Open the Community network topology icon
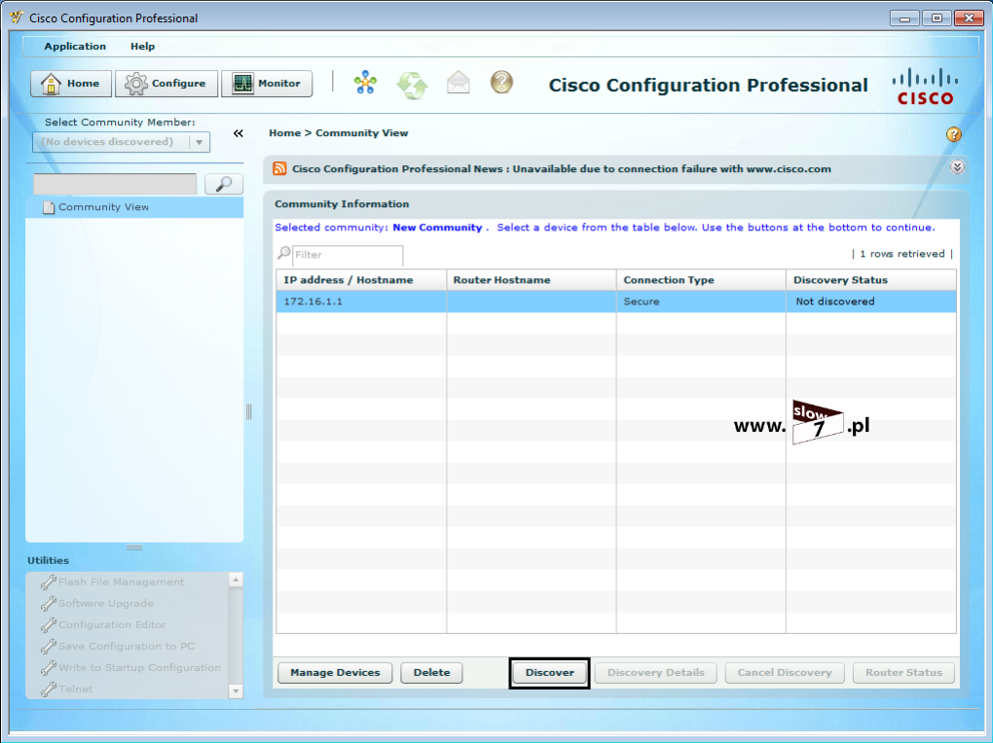This screenshot has width=993, height=743. click(x=365, y=83)
